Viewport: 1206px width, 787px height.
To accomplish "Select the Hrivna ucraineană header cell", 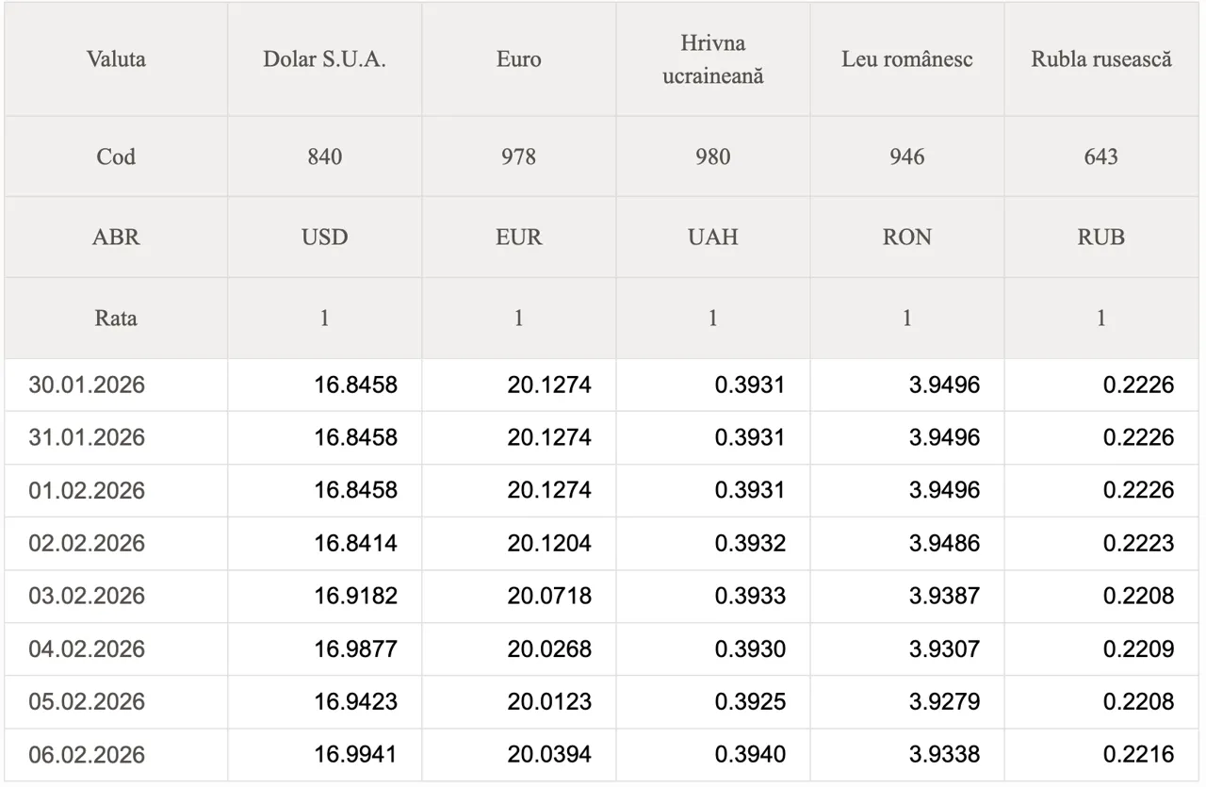I will pyautogui.click(x=712, y=59).
